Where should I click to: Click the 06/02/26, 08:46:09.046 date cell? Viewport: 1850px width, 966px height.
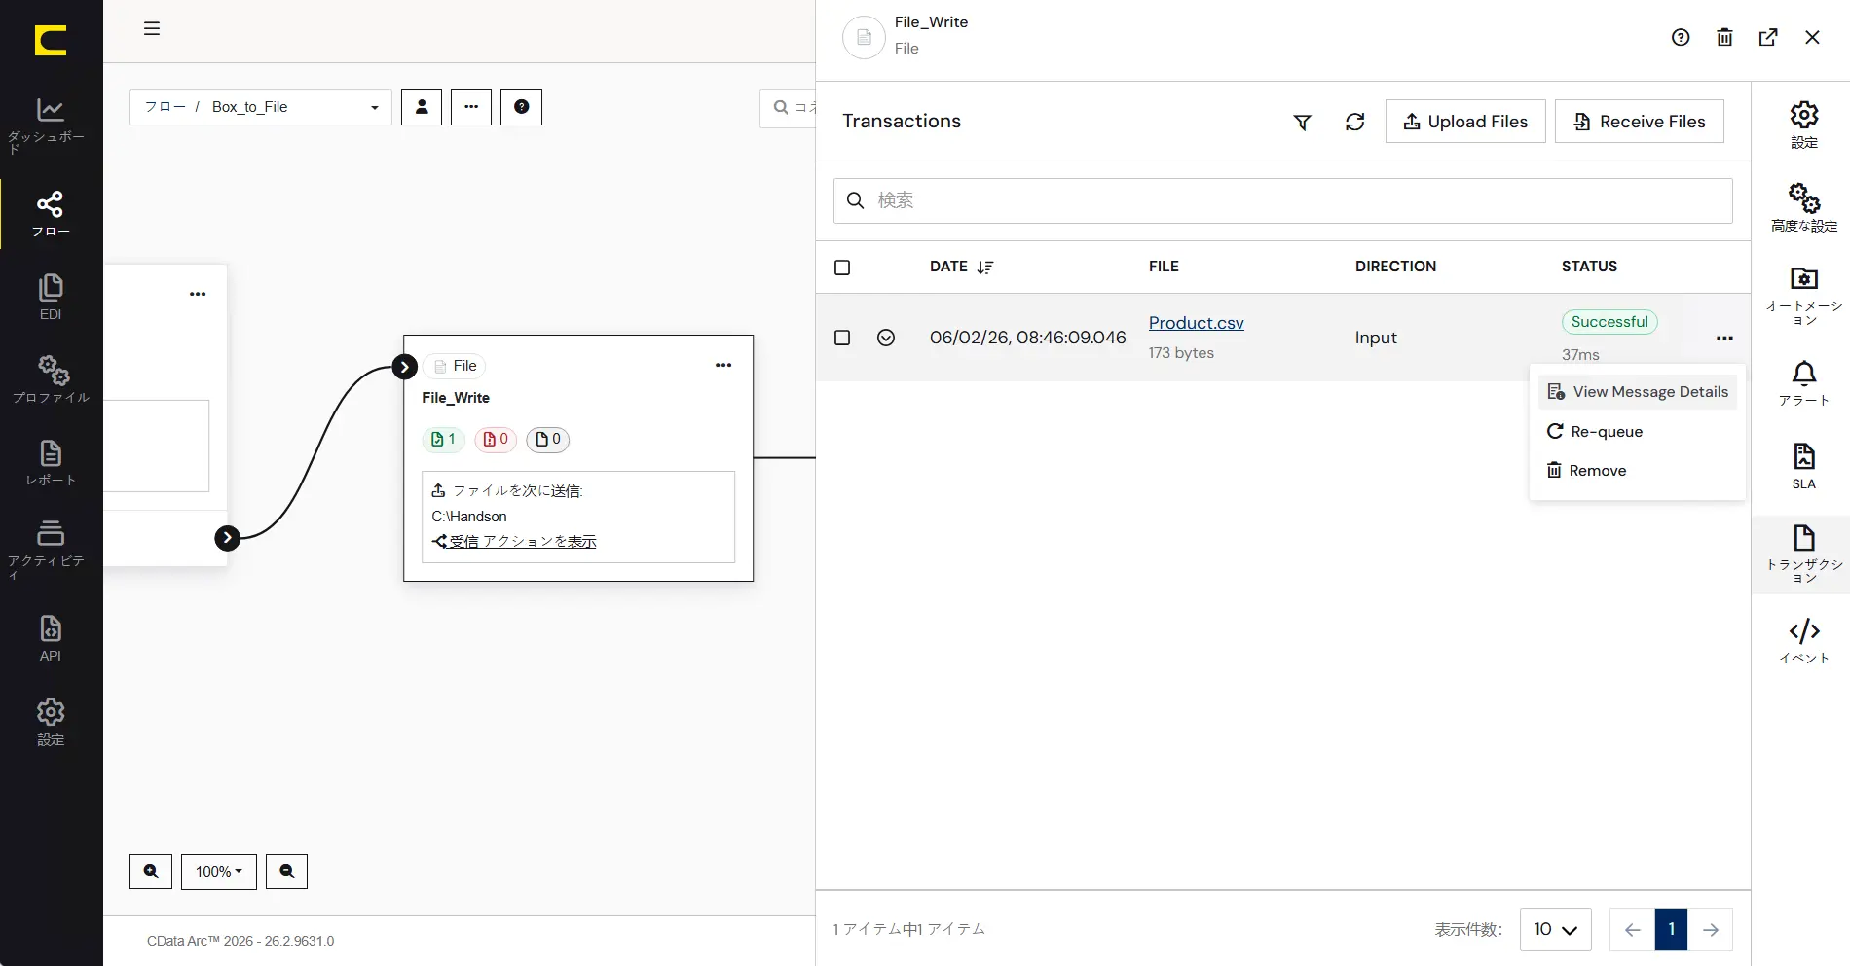[x=1027, y=338]
